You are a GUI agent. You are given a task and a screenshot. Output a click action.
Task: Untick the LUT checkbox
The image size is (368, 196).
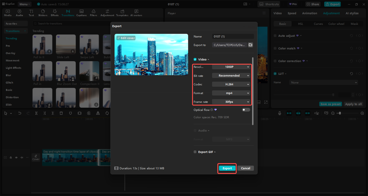275,74
